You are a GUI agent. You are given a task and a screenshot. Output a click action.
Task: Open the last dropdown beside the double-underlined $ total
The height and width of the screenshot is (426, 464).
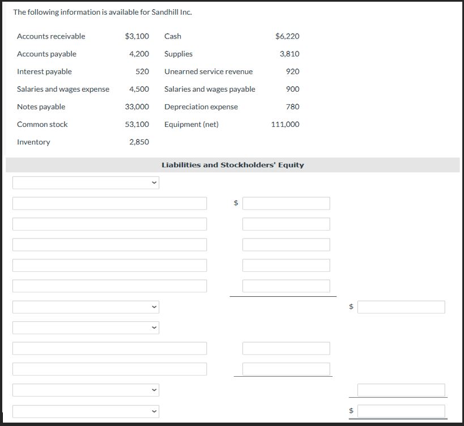pyautogui.click(x=86, y=411)
